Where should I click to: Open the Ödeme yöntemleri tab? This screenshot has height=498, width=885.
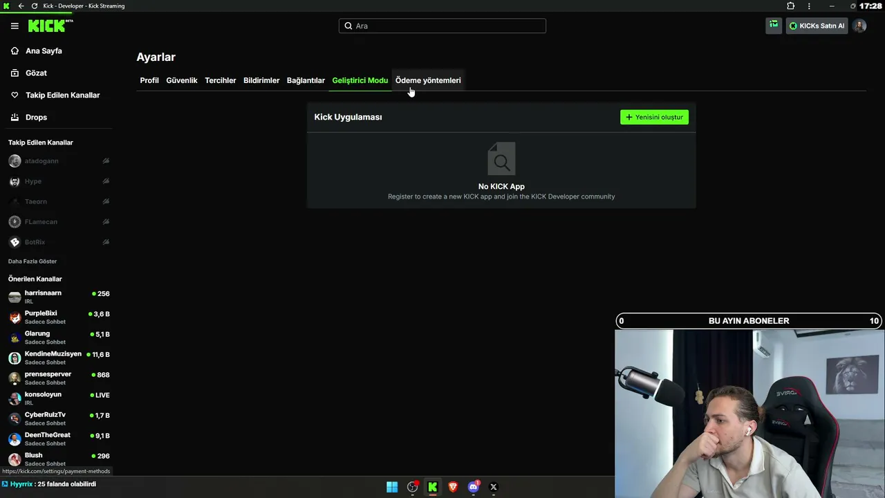(428, 80)
